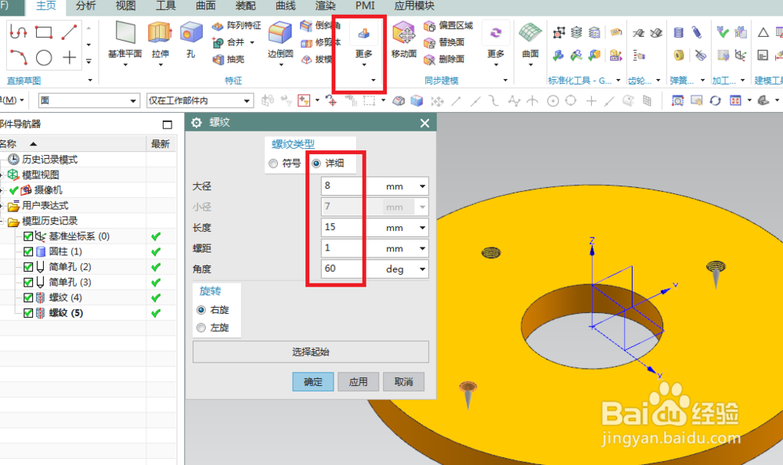
Task: Collapse the 模型历史记录 tree folder
Action: (x=2, y=221)
